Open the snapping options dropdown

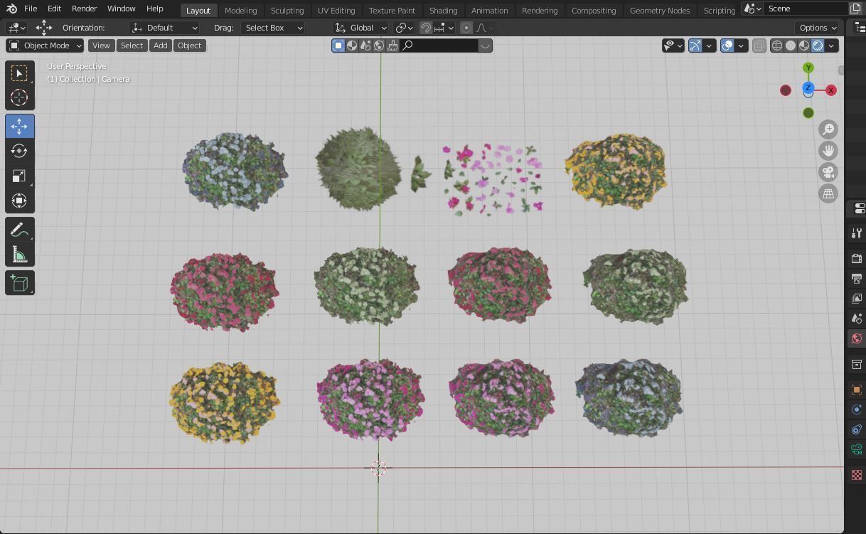click(x=444, y=28)
